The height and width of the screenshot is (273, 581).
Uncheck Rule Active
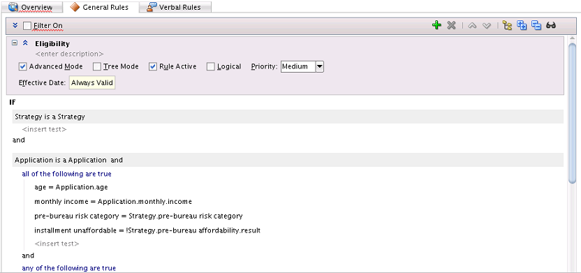(x=153, y=66)
